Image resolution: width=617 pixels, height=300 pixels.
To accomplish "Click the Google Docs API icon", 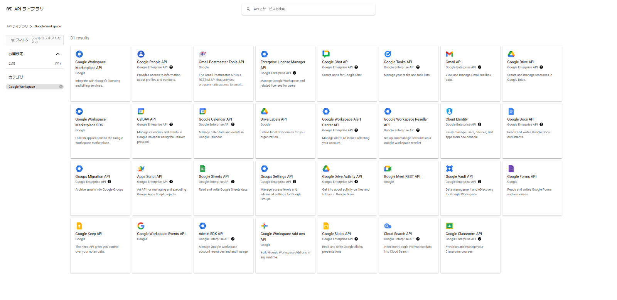I will (x=511, y=111).
